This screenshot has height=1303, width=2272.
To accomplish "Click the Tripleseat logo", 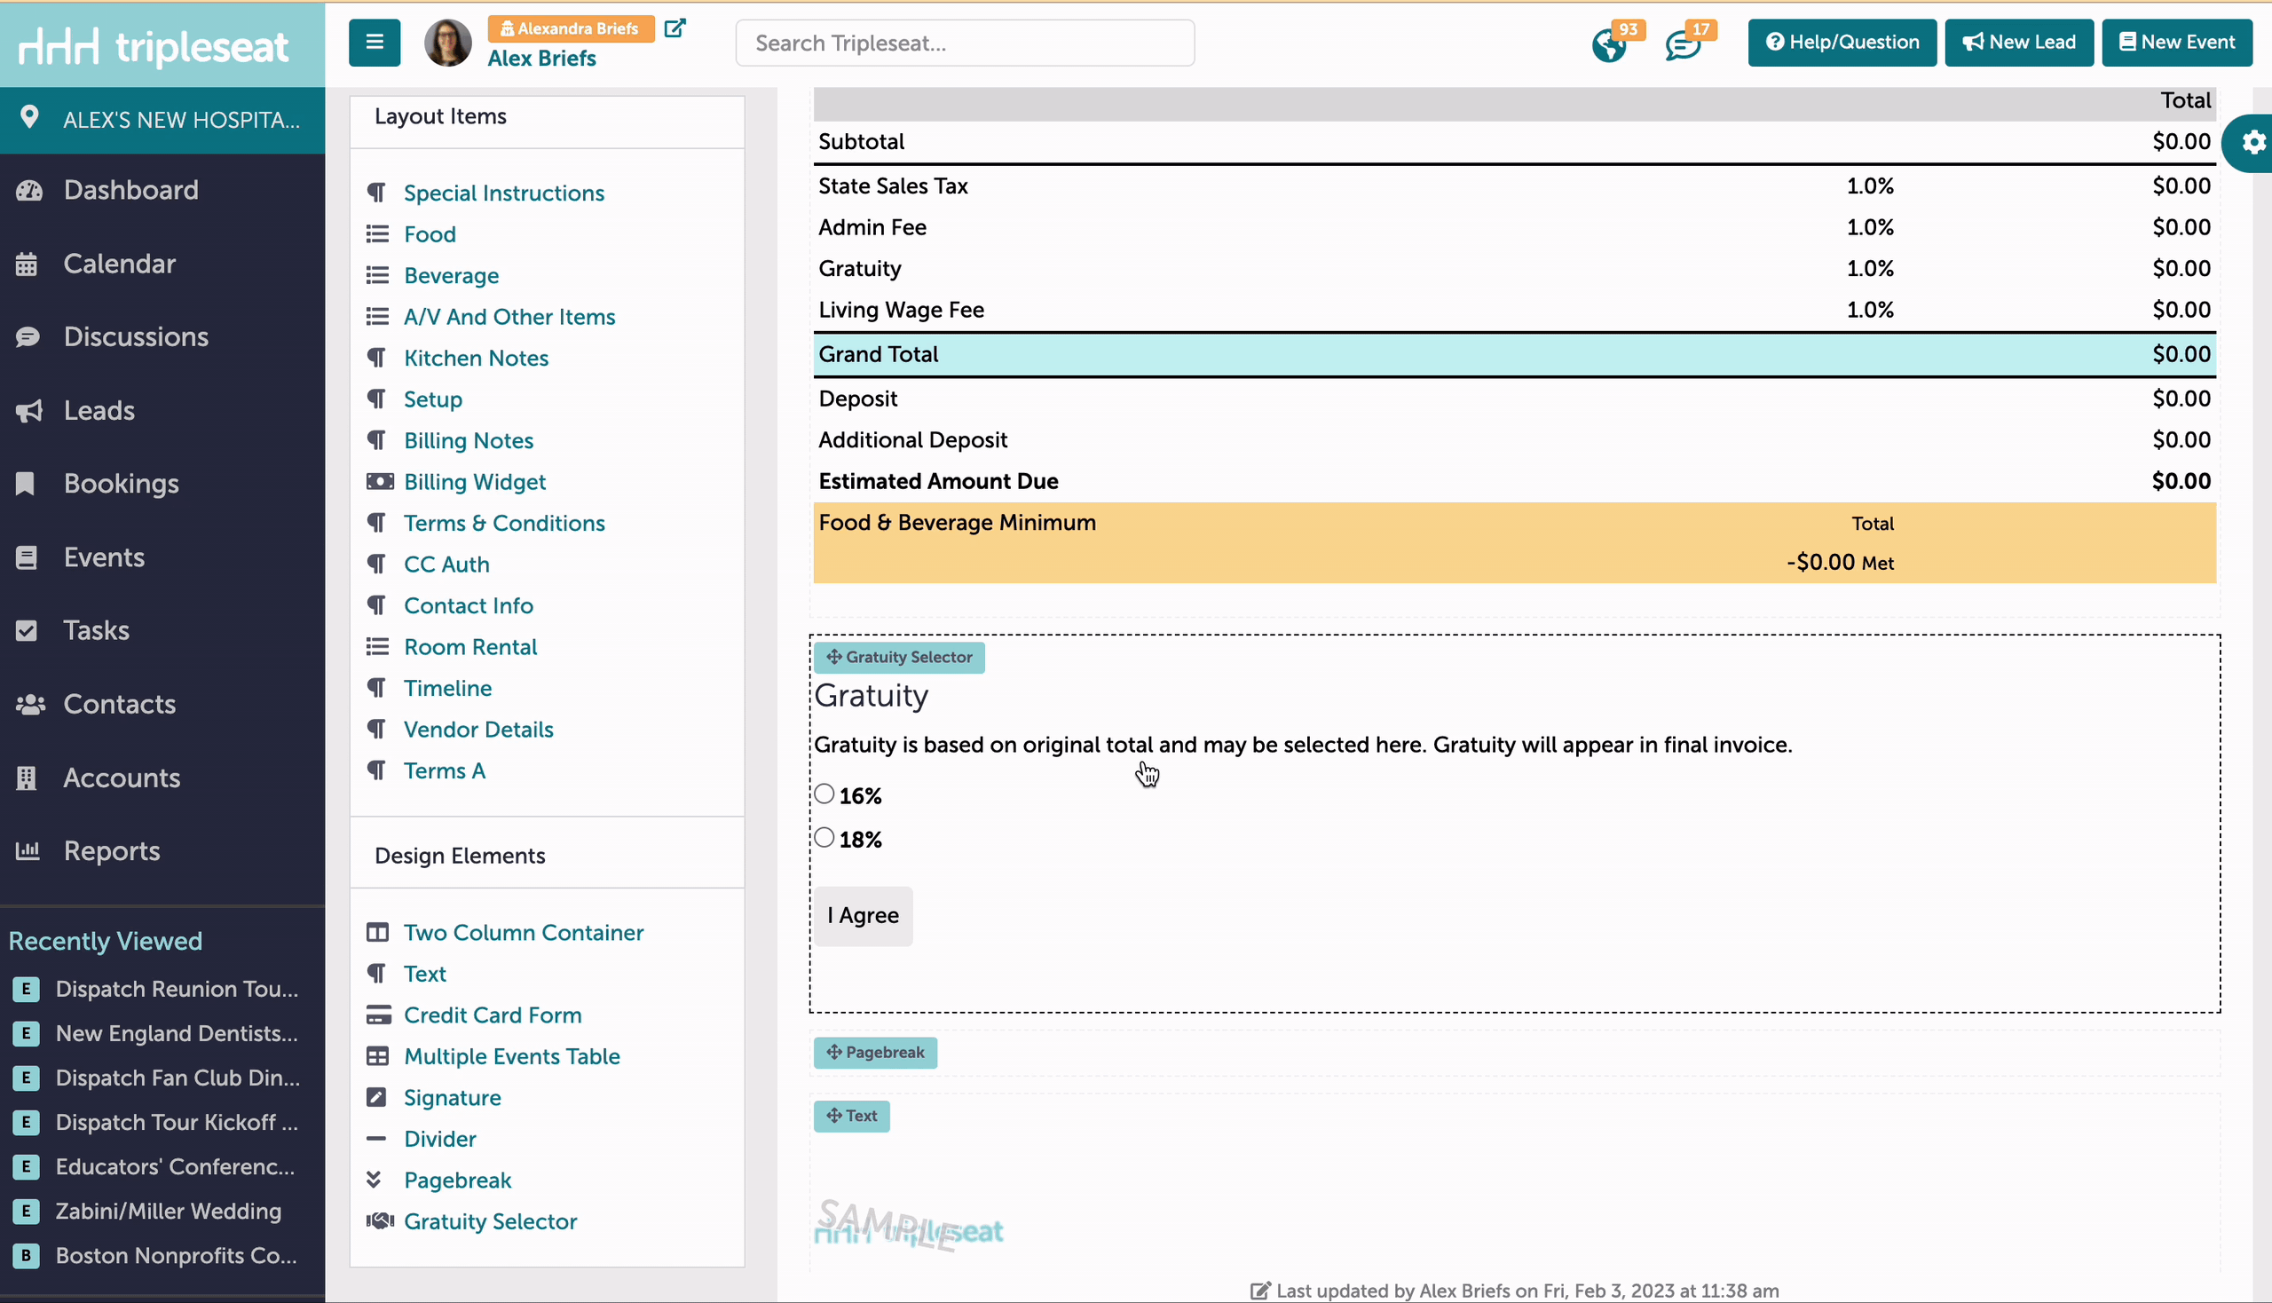I will tap(154, 45).
